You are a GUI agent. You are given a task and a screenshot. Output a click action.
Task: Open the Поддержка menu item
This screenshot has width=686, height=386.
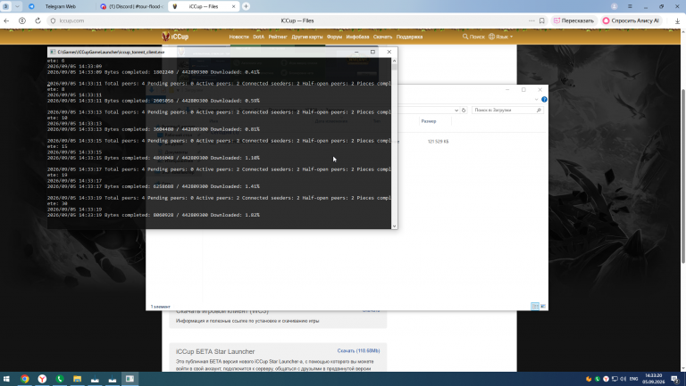coord(409,37)
